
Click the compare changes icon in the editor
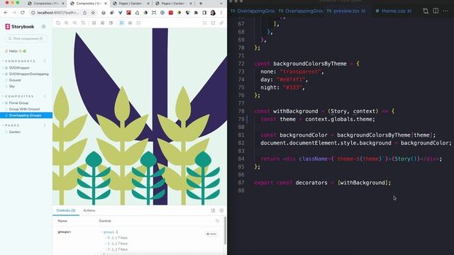click(426, 11)
